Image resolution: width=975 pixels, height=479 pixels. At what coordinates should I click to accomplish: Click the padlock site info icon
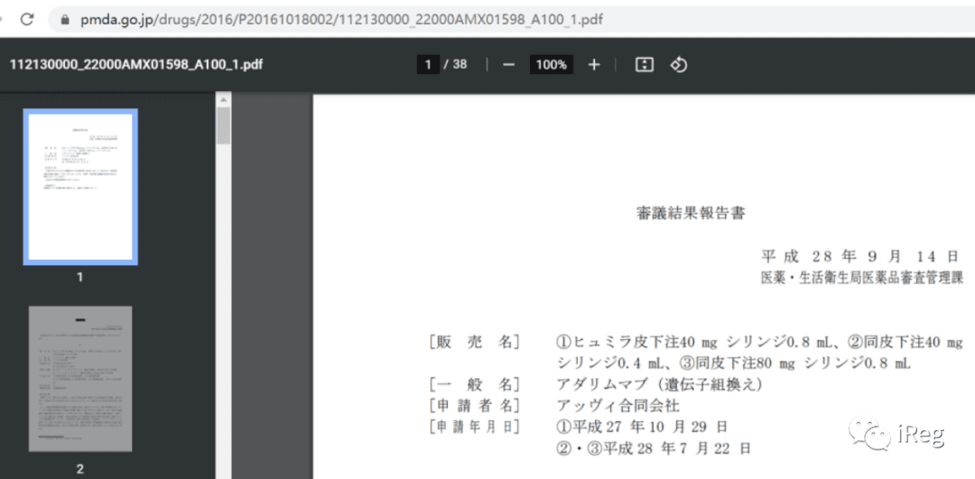65,20
